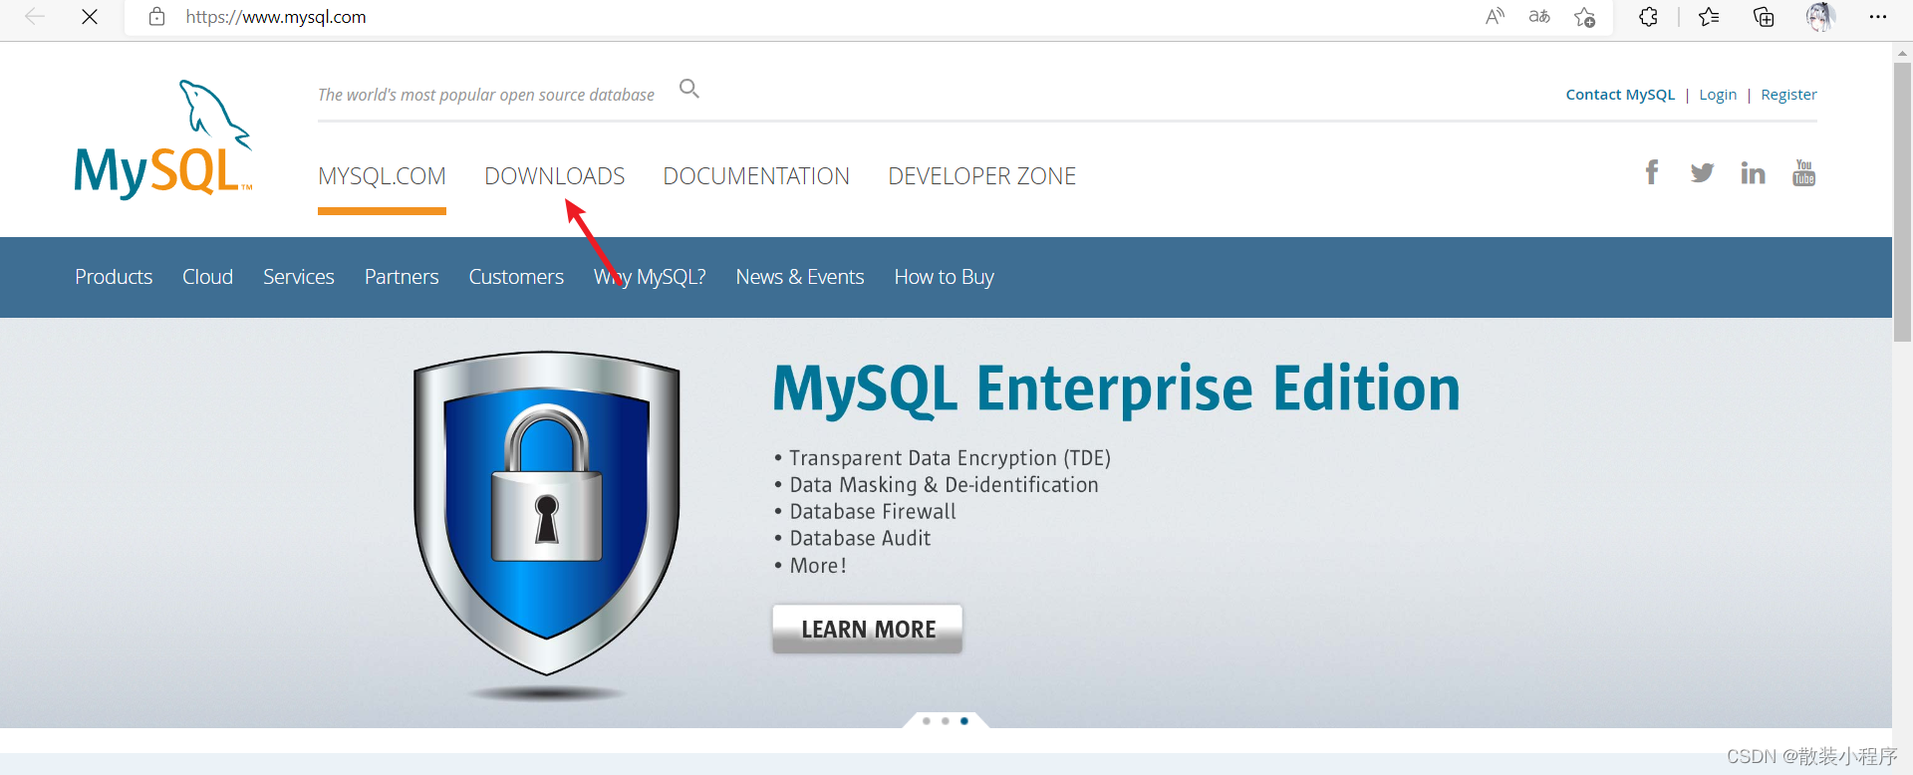The height and width of the screenshot is (775, 1913).
Task: Open the Services menu item
Action: pyautogui.click(x=298, y=277)
